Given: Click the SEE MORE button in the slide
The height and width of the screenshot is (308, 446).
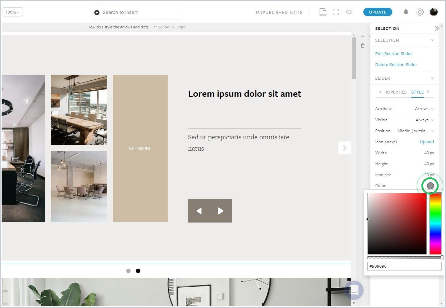Looking at the screenshot, I should [x=140, y=148].
